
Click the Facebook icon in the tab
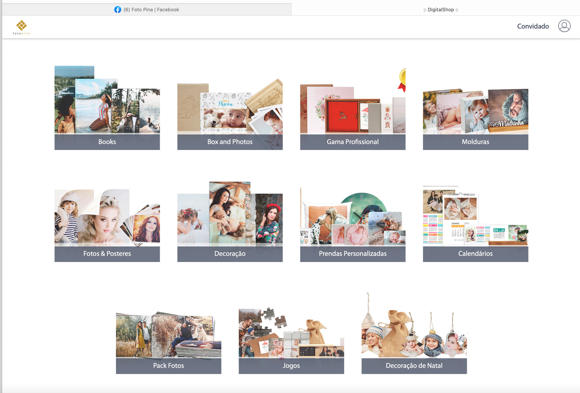tap(118, 10)
